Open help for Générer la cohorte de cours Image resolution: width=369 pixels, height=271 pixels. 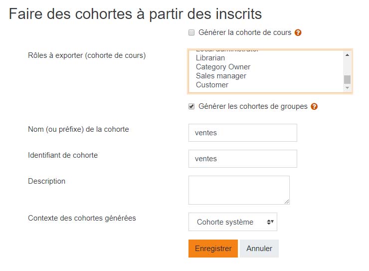tap(298, 33)
